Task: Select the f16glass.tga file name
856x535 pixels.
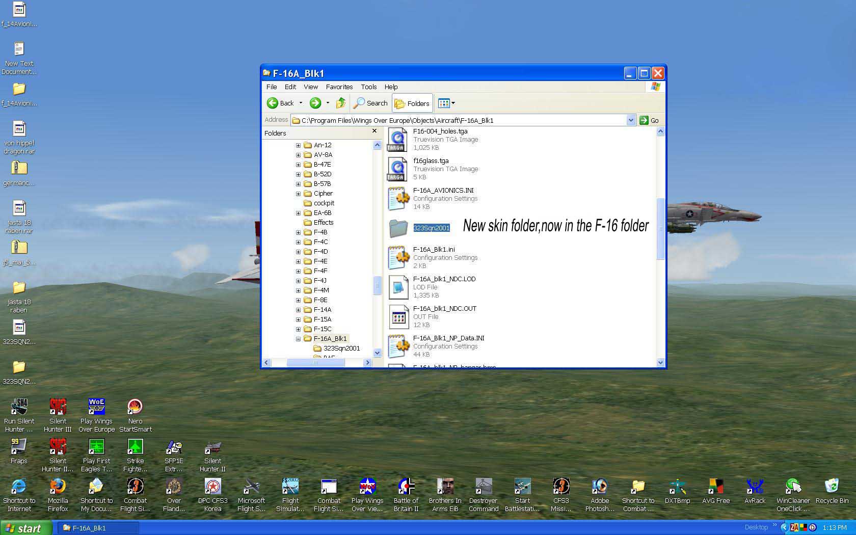Action: pos(431,161)
